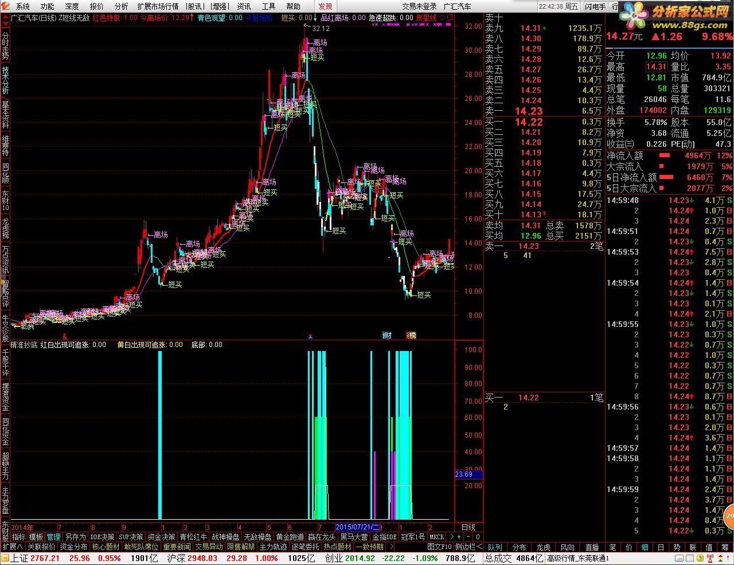Click the 发现 item in the menu bar
The image size is (734, 565).
pos(325,6)
